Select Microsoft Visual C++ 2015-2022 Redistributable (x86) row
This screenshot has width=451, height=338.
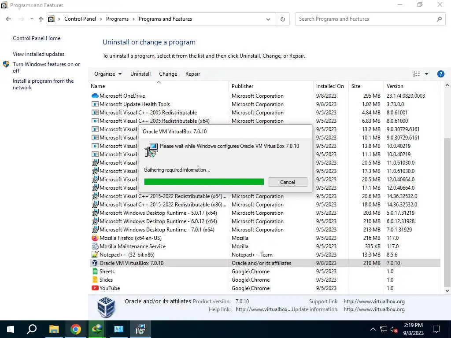(264, 205)
